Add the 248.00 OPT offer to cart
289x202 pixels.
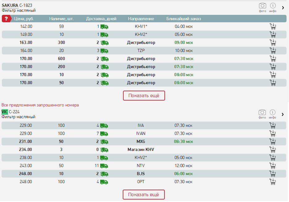click(272, 182)
